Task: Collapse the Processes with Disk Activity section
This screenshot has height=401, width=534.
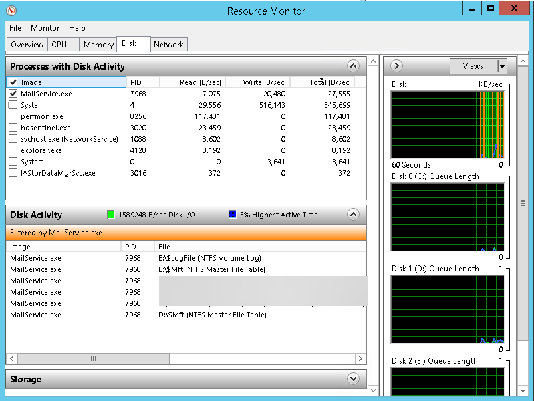Action: pyautogui.click(x=354, y=66)
